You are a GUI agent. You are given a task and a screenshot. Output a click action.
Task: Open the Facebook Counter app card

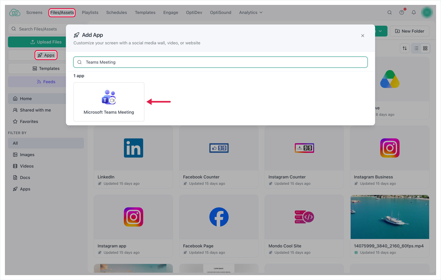click(x=219, y=157)
